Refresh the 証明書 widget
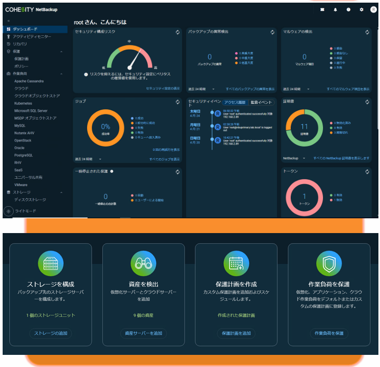Image resolution: width=380 pixels, height=367 pixels. (367, 102)
